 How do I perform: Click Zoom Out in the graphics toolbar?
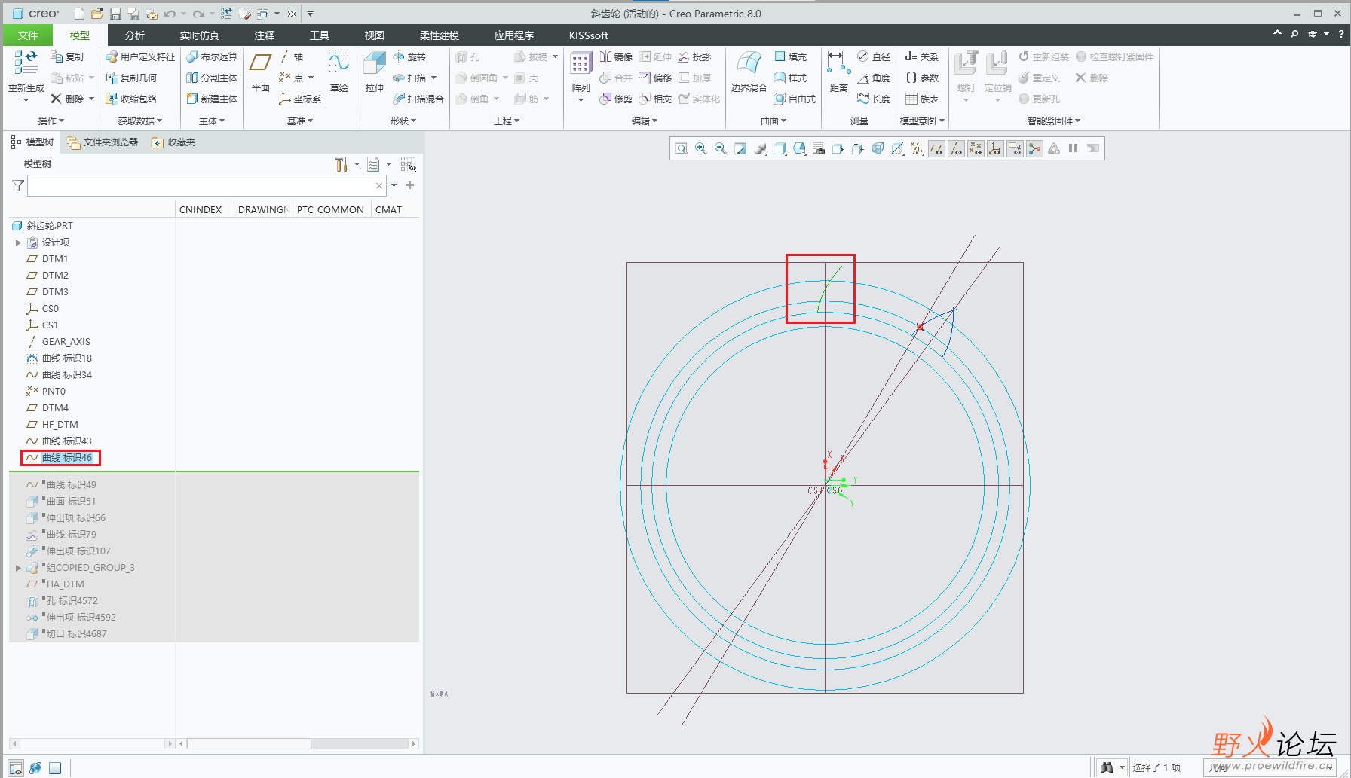pos(721,149)
